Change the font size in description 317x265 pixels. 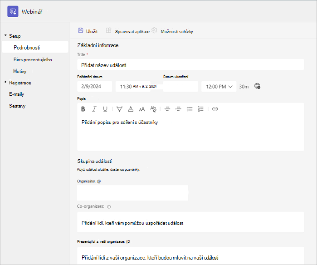pos(142,109)
